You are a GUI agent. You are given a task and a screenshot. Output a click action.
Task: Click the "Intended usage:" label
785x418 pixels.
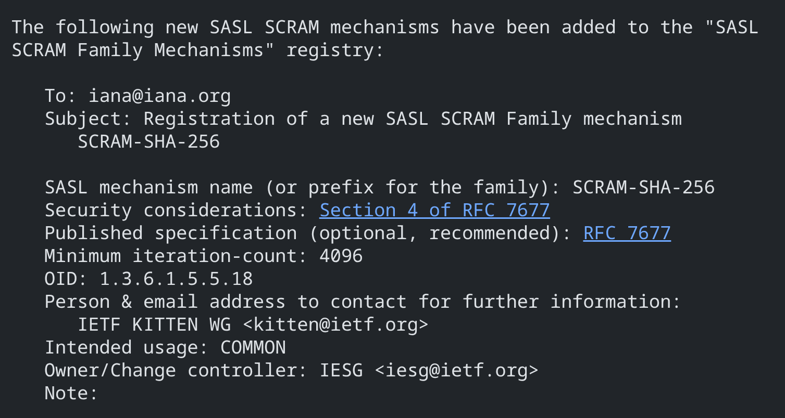pyautogui.click(x=127, y=347)
